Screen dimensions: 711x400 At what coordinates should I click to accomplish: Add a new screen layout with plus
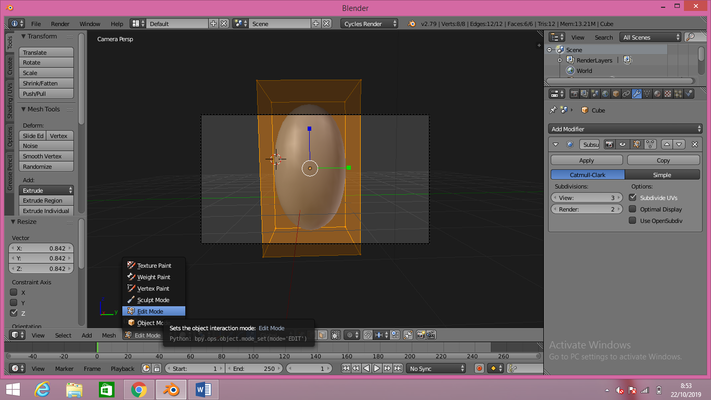click(x=213, y=23)
